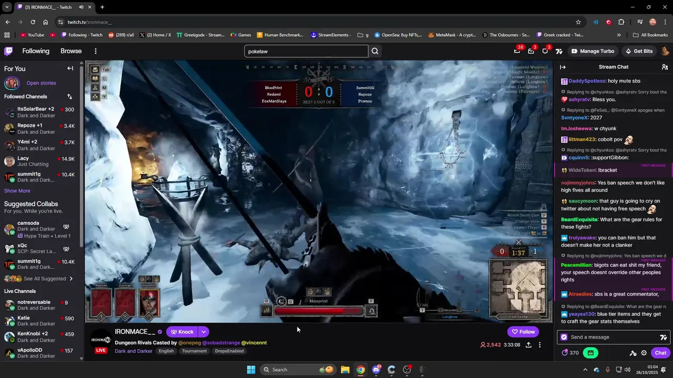This screenshot has height=378, width=673.
Task: Toggle the microphone icon in system tray
Action: click(607, 370)
